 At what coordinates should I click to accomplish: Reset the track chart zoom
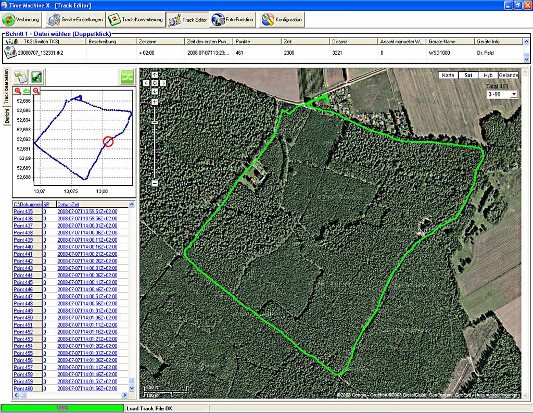point(27,91)
